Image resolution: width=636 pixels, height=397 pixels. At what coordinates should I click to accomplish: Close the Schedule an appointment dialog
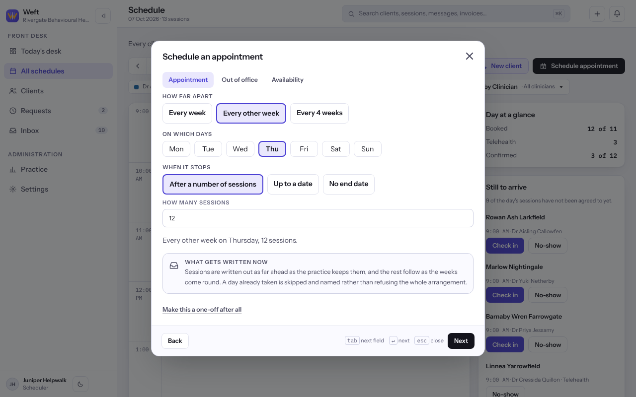pyautogui.click(x=469, y=56)
